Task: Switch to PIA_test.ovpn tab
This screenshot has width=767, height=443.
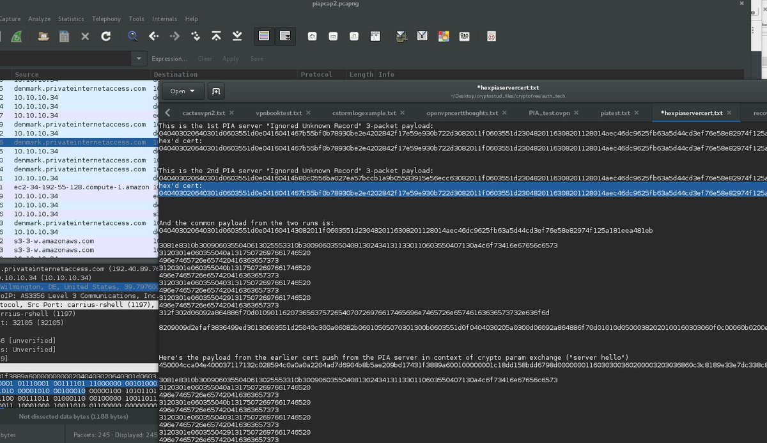Action: pos(549,113)
